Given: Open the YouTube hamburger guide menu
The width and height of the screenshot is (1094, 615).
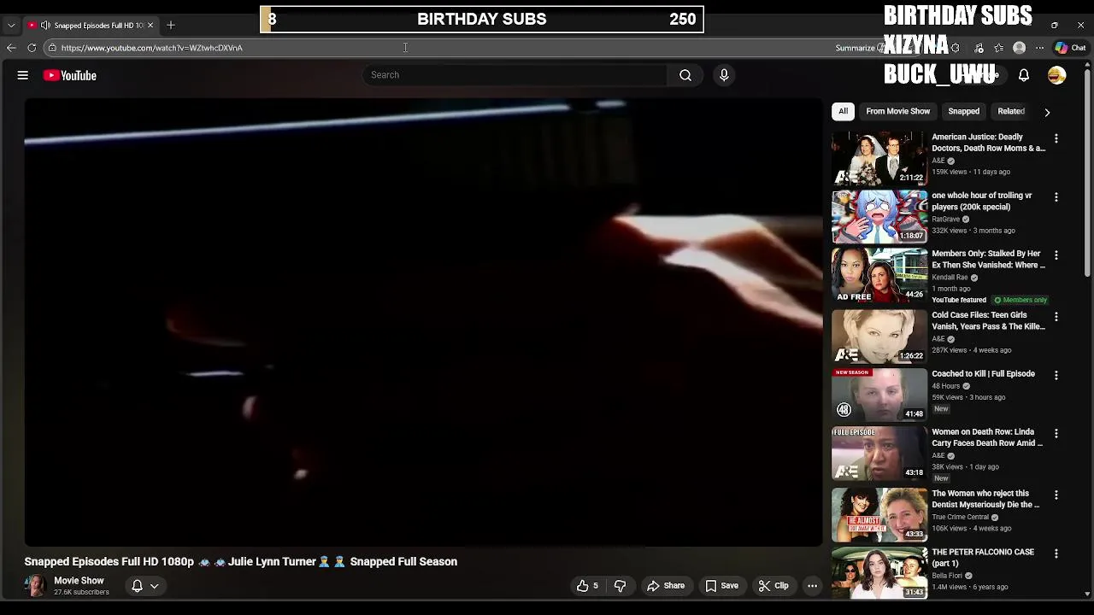Looking at the screenshot, I should [23, 75].
